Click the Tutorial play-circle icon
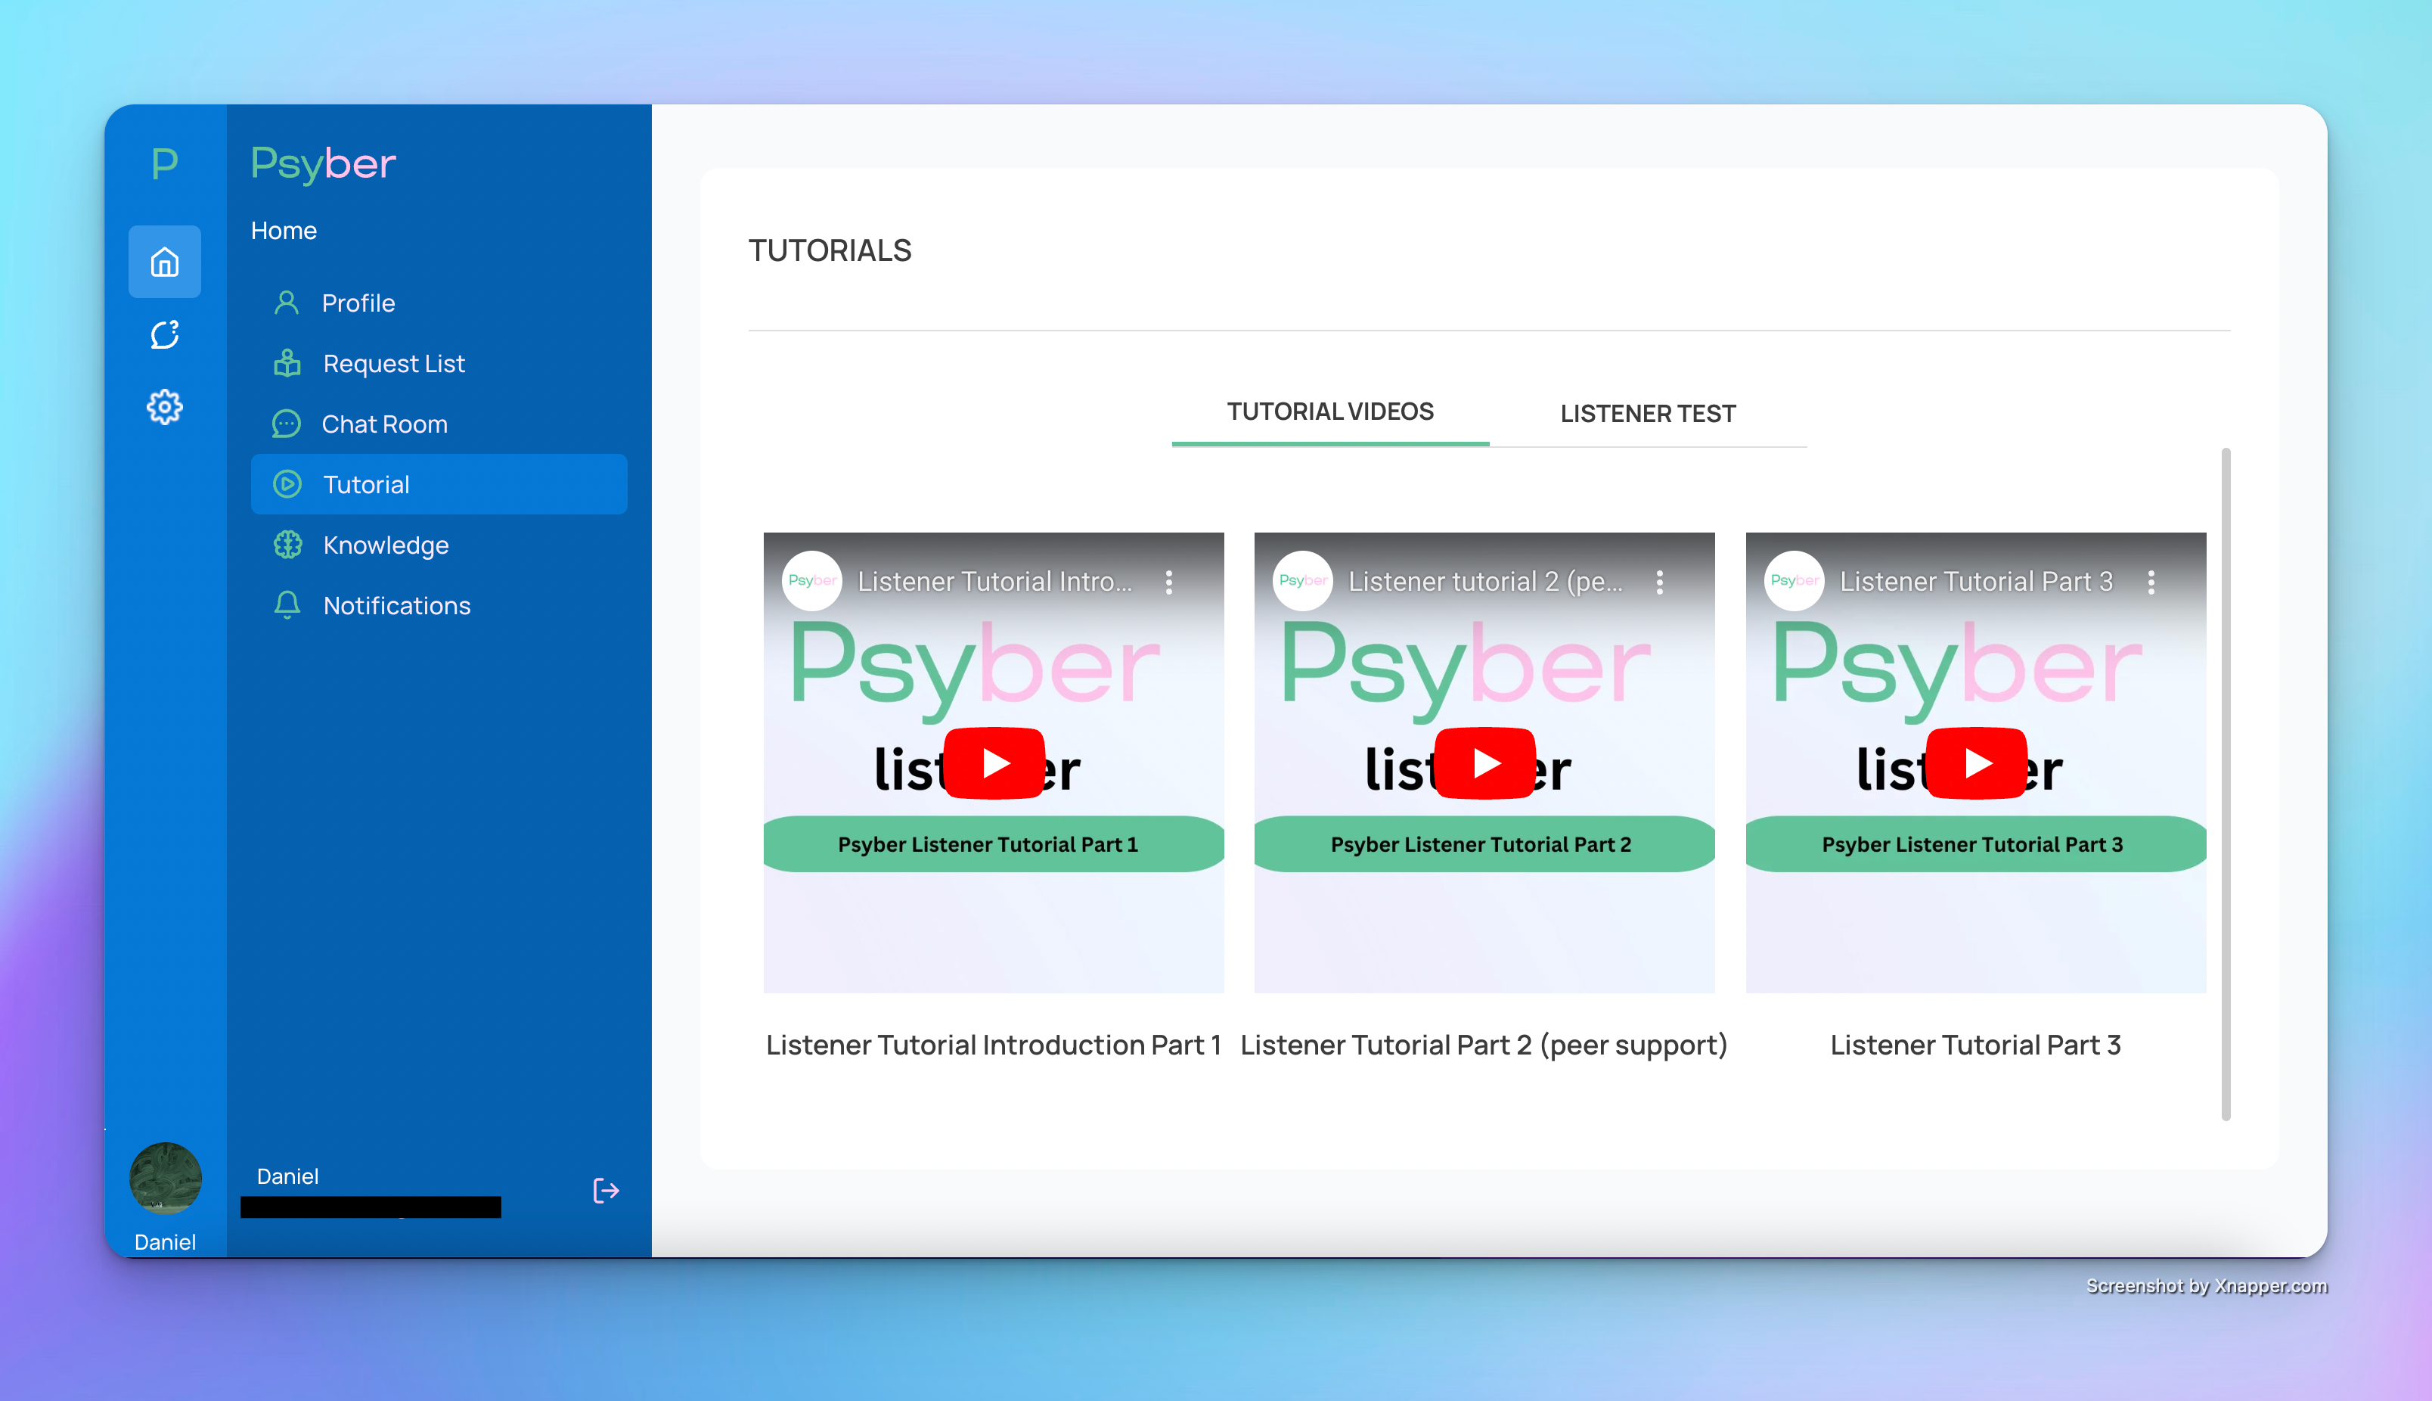2432x1401 pixels. 287,484
